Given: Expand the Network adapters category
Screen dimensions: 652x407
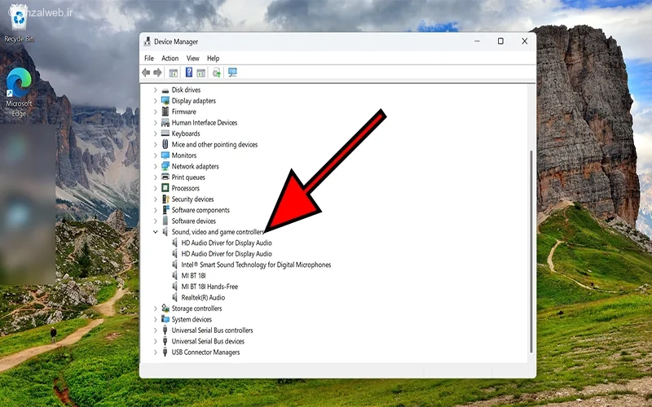Looking at the screenshot, I should click(156, 166).
